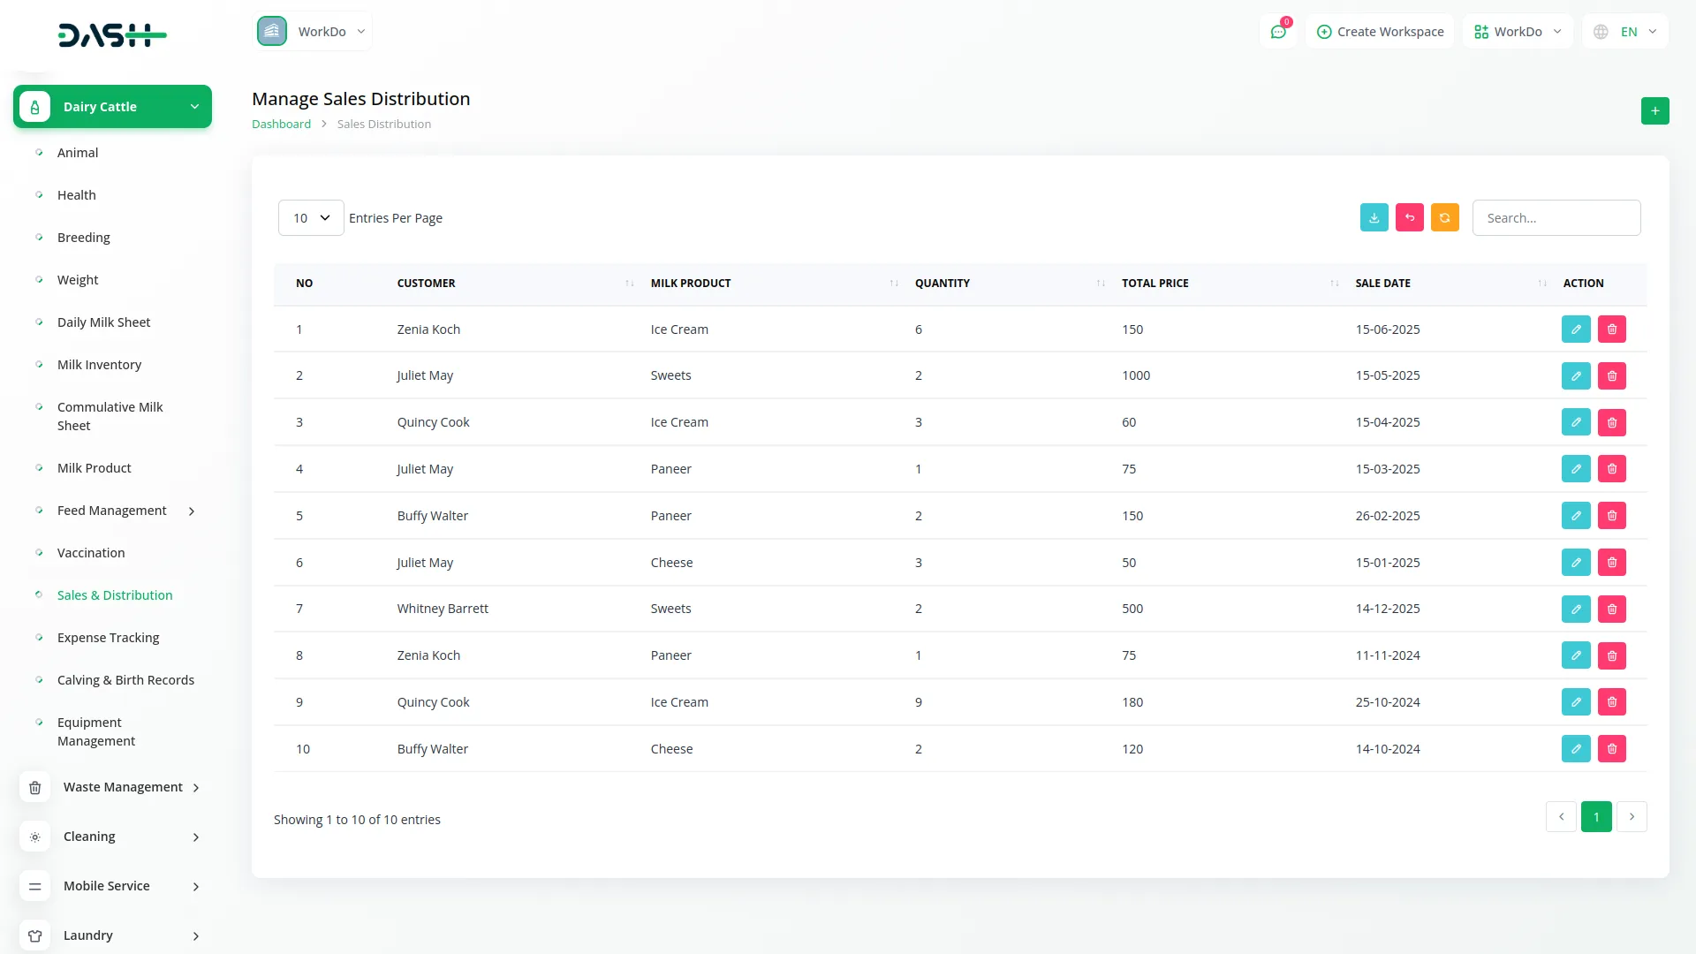Image resolution: width=1696 pixels, height=954 pixels.
Task: Go to Expense Tracking in sidebar
Action: point(108,638)
